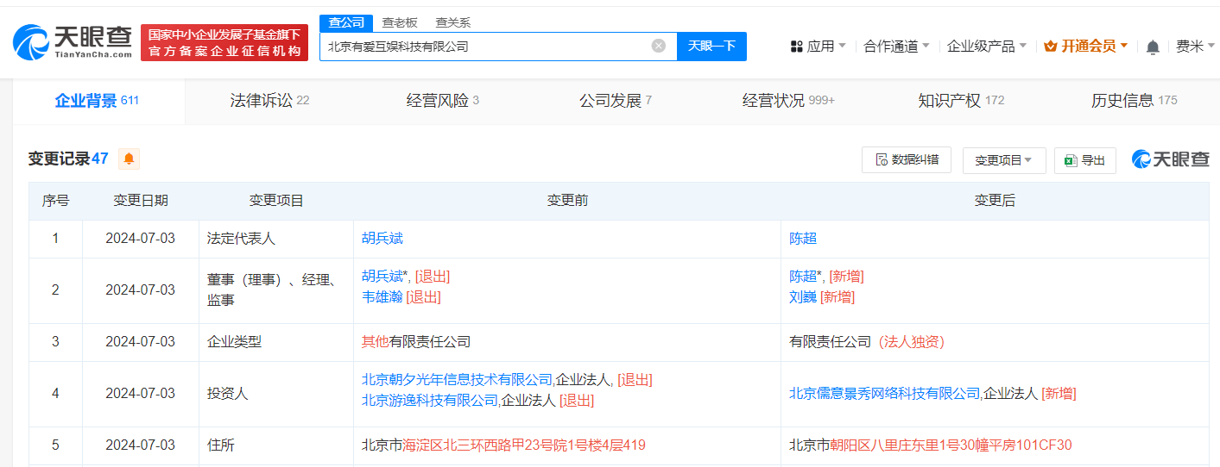This screenshot has height=467, width=1220.
Task: Open 胡兵斌 link in the 法定代表人 row
Action: pos(382,239)
